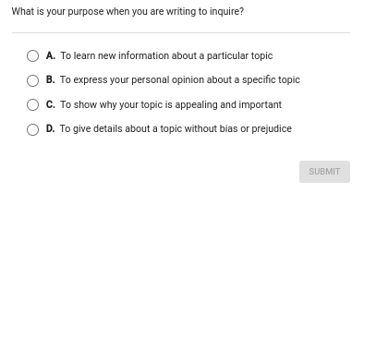
Task: Click the question text about writing to inquire
Action: click(127, 12)
